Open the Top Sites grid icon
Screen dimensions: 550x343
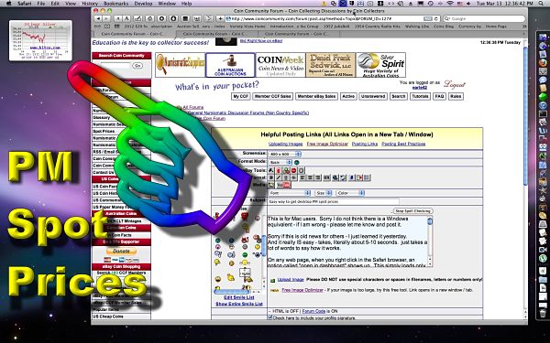(116, 27)
